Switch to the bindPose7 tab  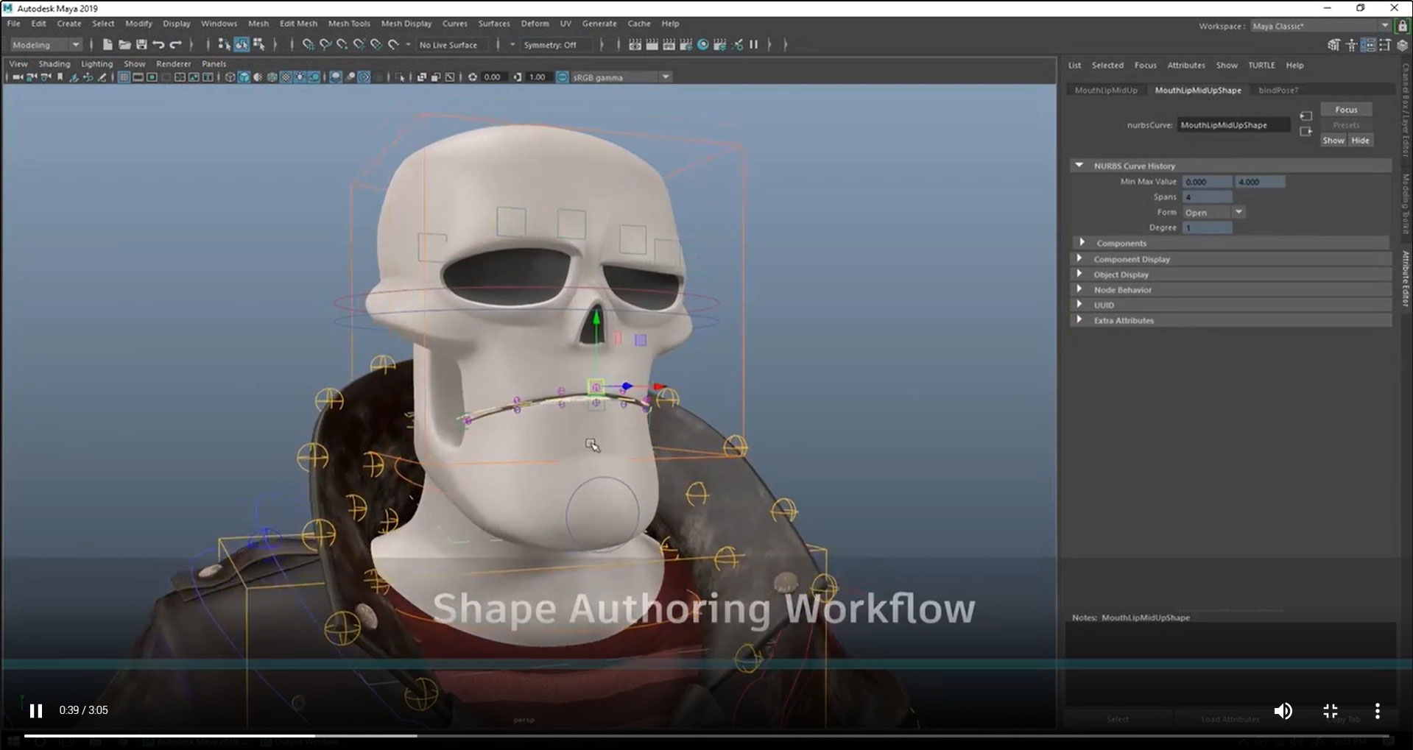1278,91
